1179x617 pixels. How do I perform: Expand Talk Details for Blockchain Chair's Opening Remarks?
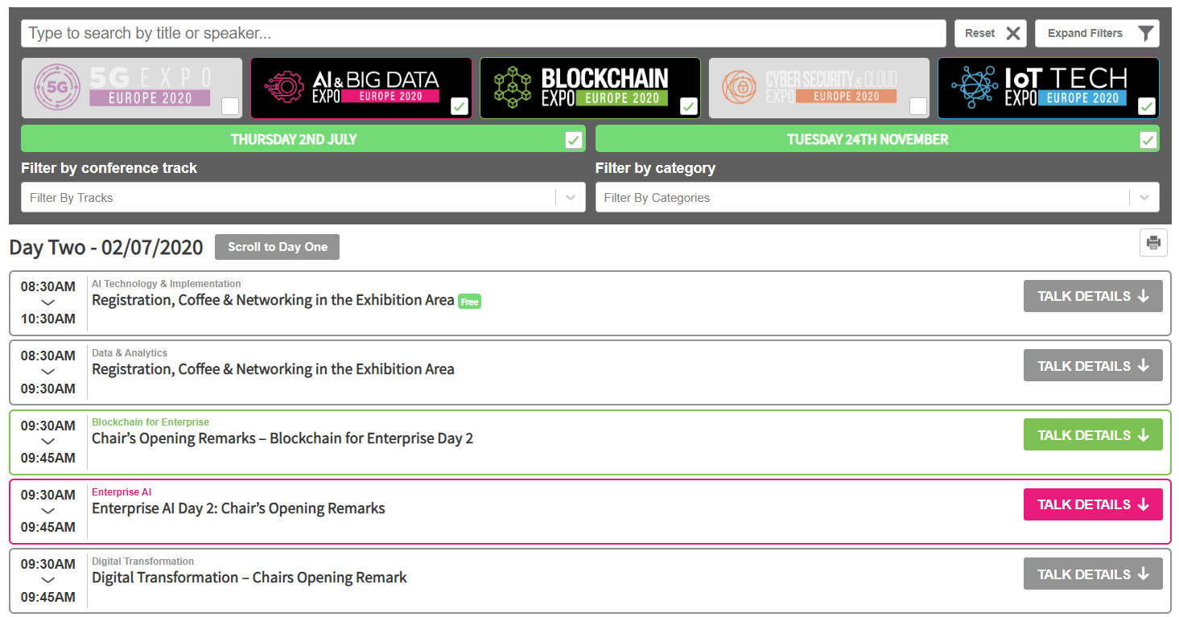[1093, 435]
